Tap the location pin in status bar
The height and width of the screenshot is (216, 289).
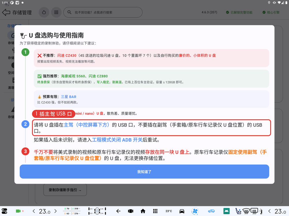pos(269,3)
